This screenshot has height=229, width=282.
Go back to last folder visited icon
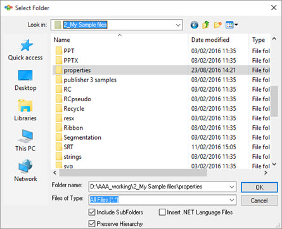click(194, 25)
